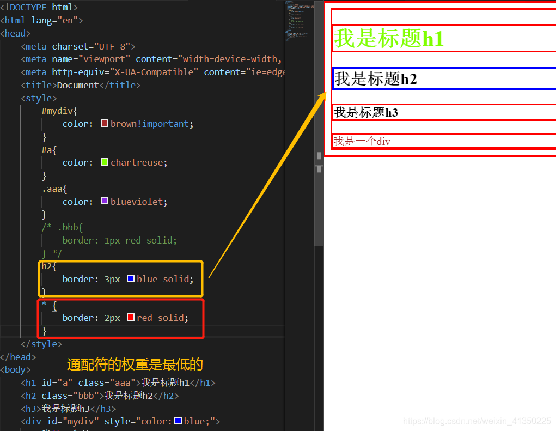
Task: Click the code minimap at the top of editor
Action: coord(299,21)
